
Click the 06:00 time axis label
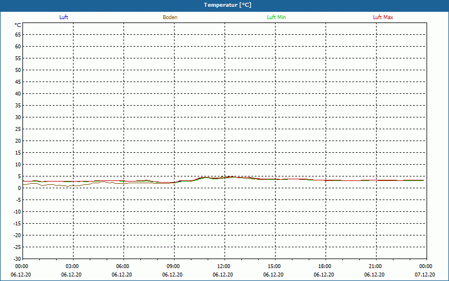coord(122,266)
